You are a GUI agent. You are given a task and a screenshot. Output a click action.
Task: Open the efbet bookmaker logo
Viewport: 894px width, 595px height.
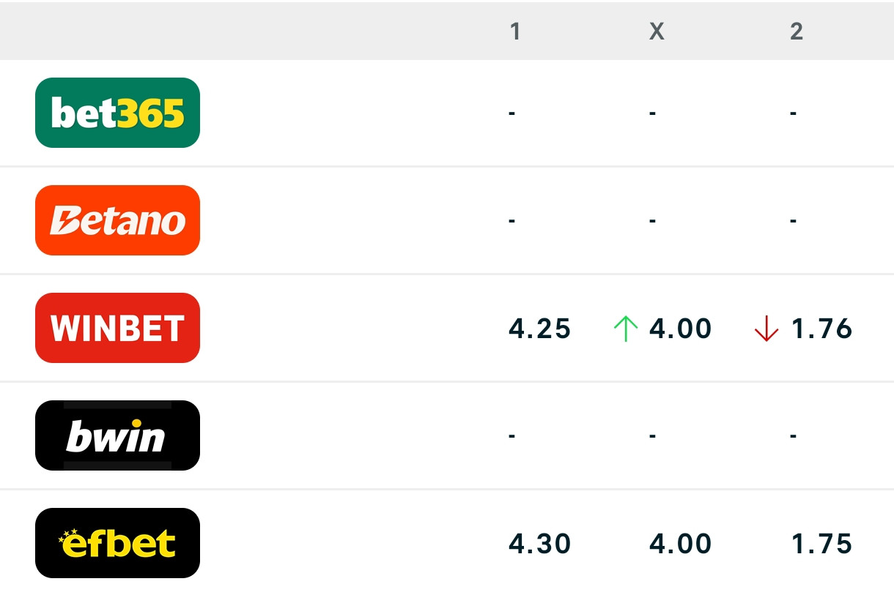[117, 543]
